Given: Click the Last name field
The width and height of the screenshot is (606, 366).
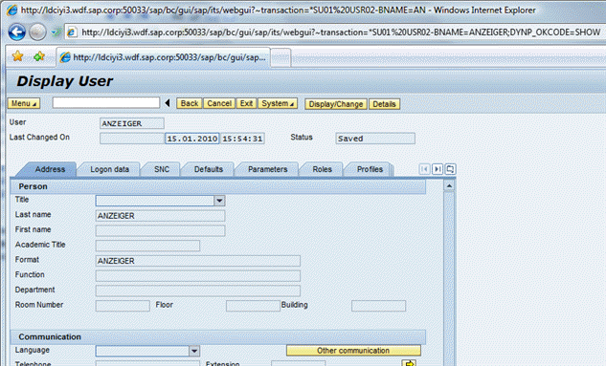Looking at the screenshot, I should click(160, 216).
